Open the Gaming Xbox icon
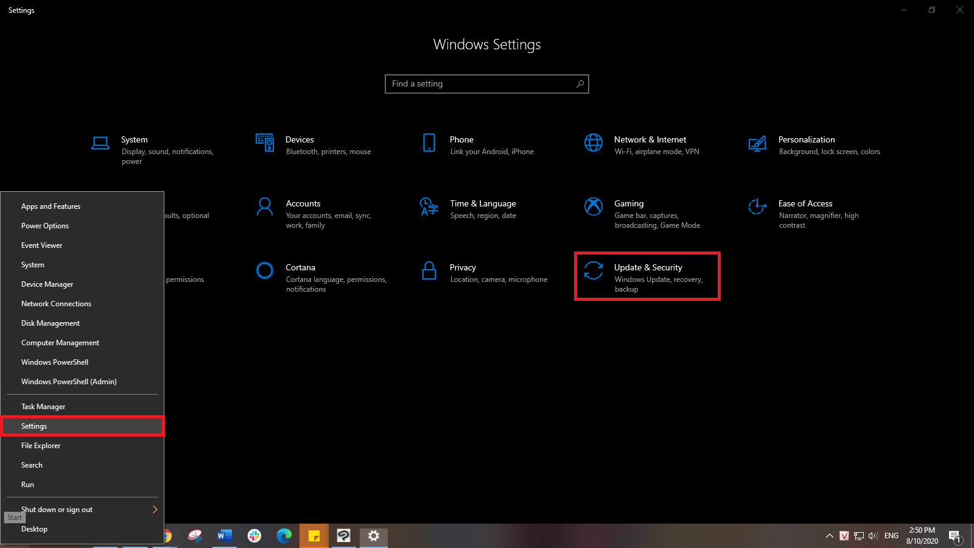 (x=594, y=206)
